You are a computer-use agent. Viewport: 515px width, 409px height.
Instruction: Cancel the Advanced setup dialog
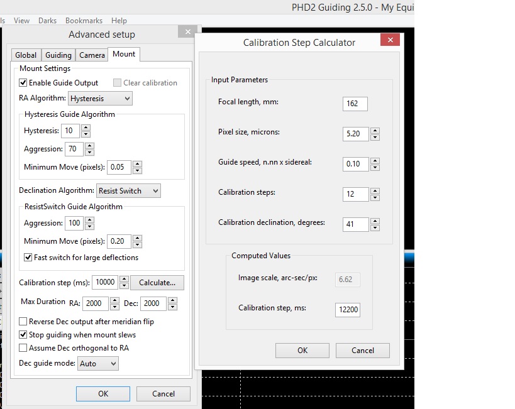(x=163, y=393)
